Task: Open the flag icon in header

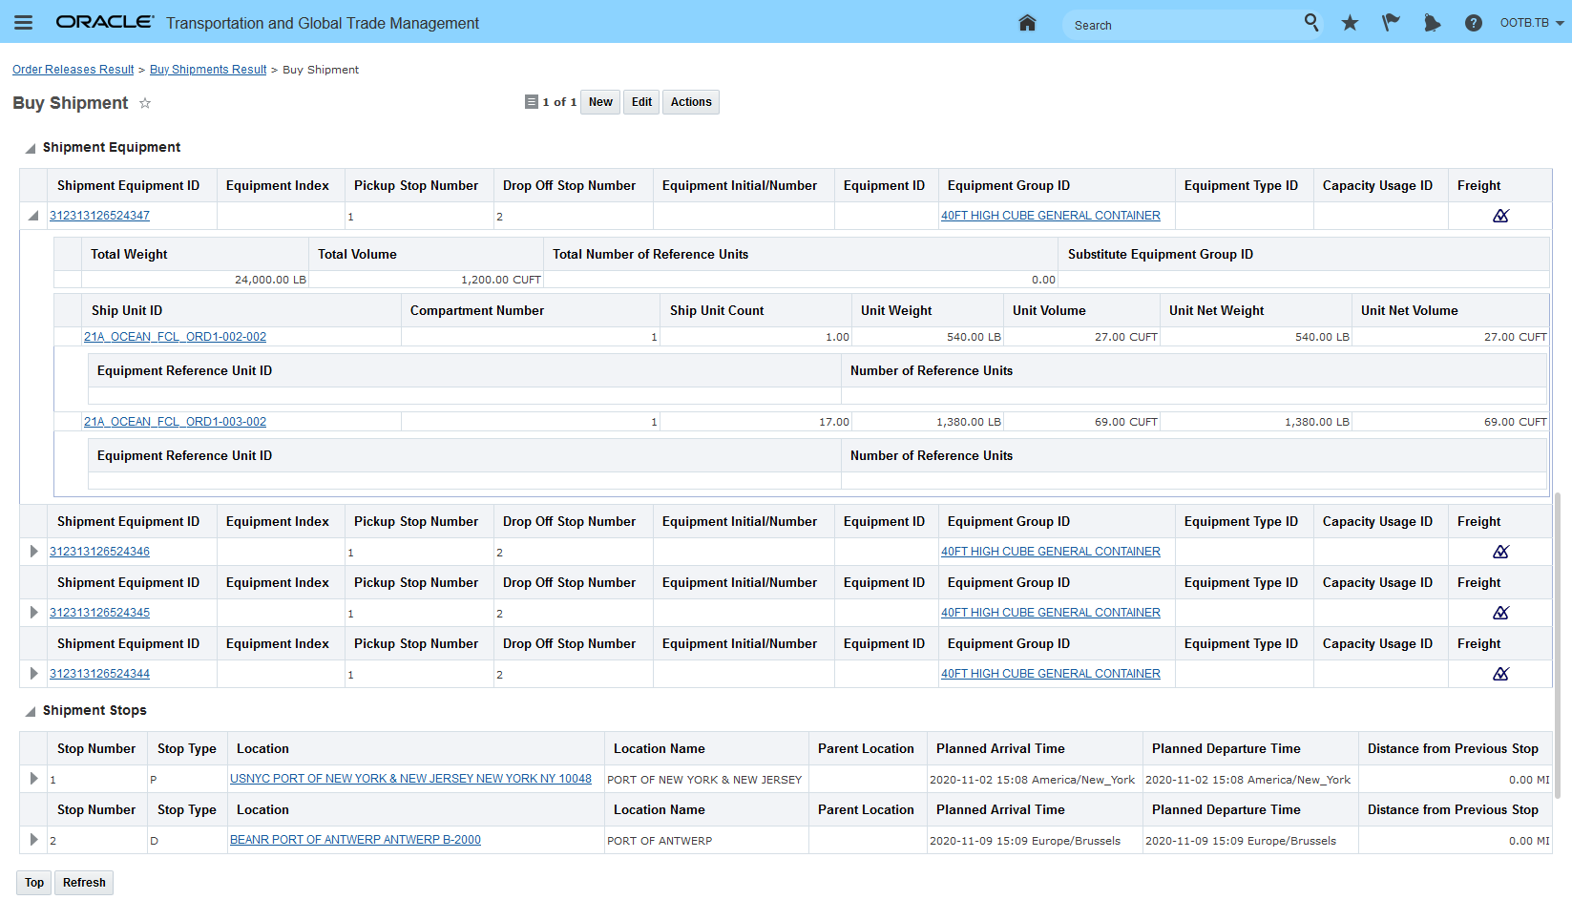Action: pyautogui.click(x=1391, y=23)
